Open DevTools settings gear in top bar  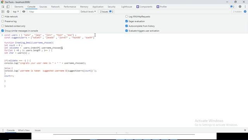point(240,7)
